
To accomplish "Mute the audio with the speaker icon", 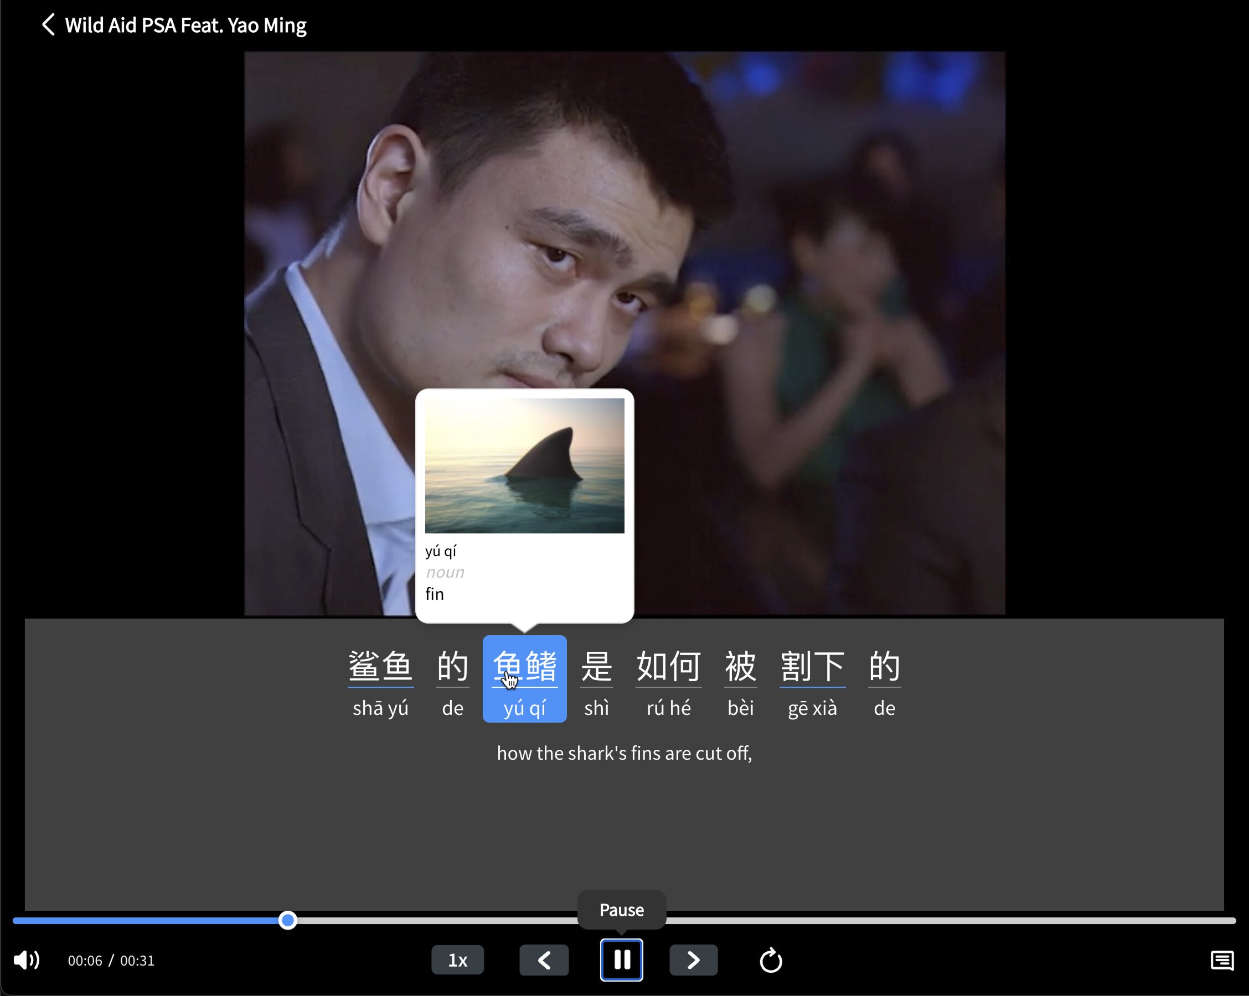I will pos(27,959).
